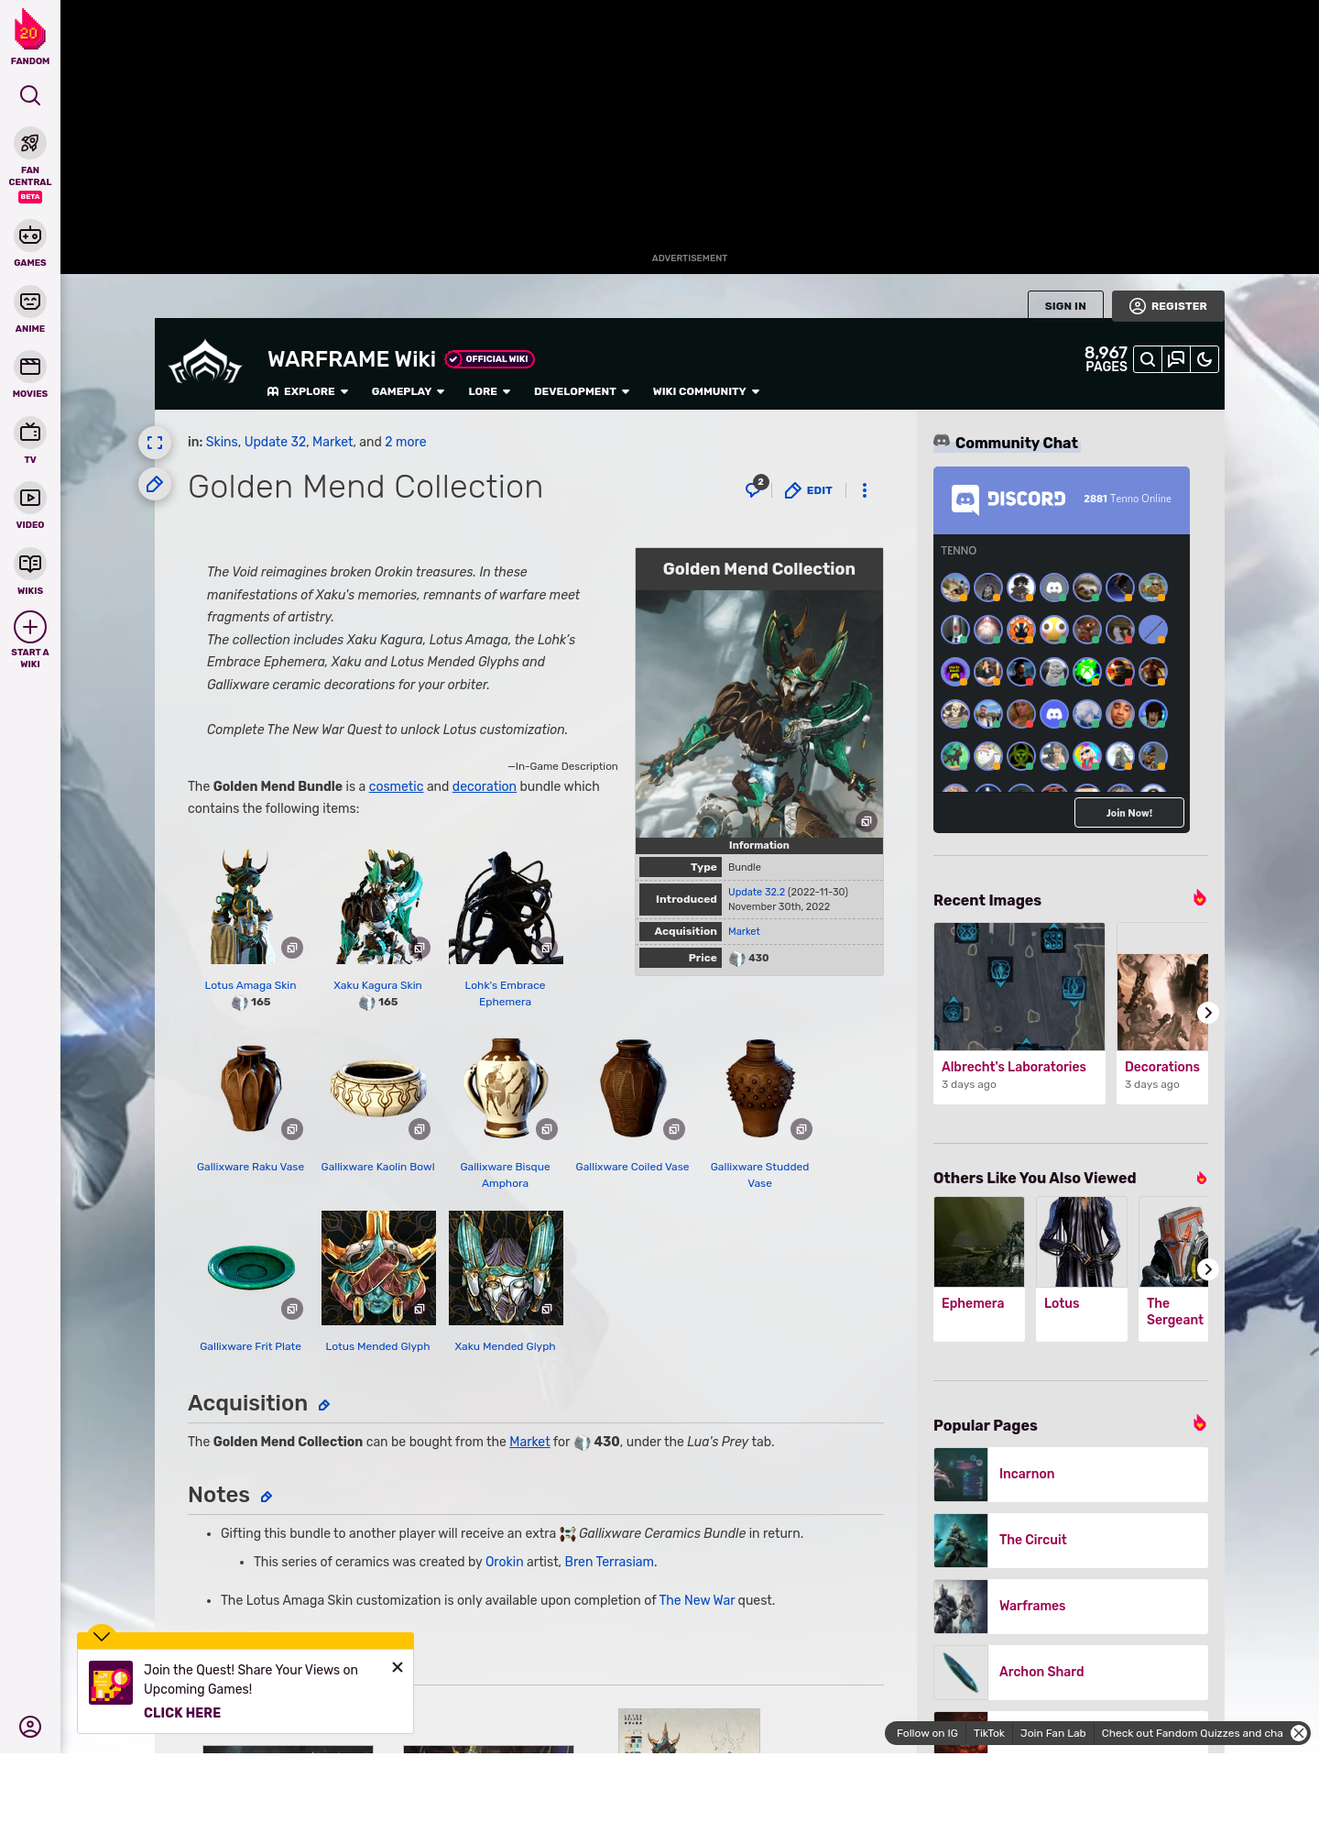Open the Ephemera recommended card
This screenshot has height=1833, width=1319.
click(979, 1269)
